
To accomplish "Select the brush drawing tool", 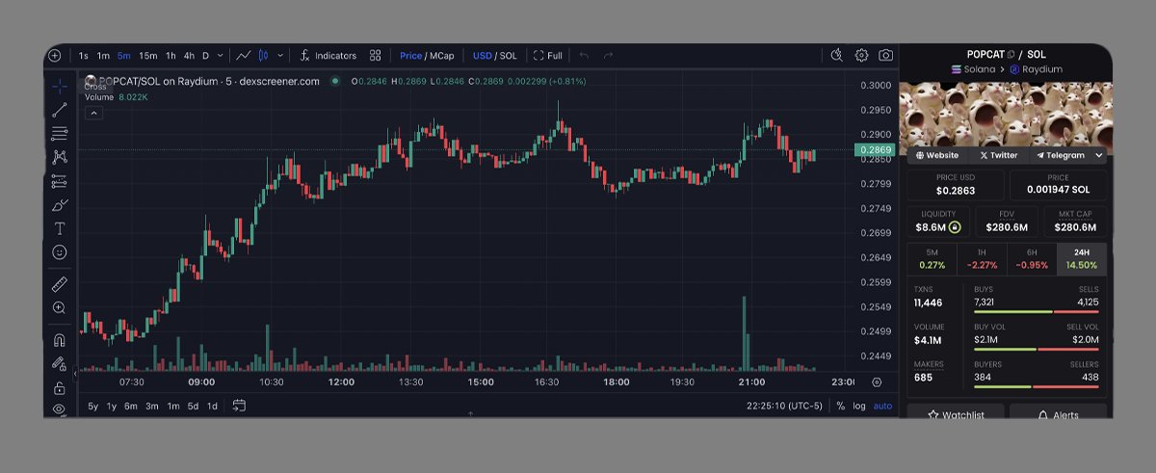I will click(60, 205).
